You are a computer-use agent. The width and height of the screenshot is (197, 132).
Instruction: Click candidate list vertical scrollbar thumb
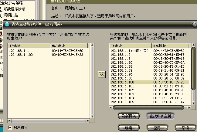(193, 69)
